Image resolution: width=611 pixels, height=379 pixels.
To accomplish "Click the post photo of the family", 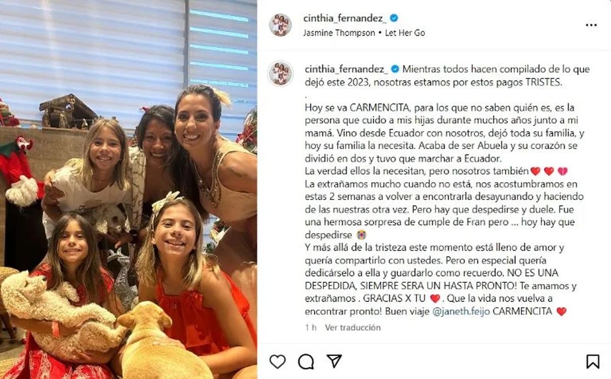I will 128,189.
